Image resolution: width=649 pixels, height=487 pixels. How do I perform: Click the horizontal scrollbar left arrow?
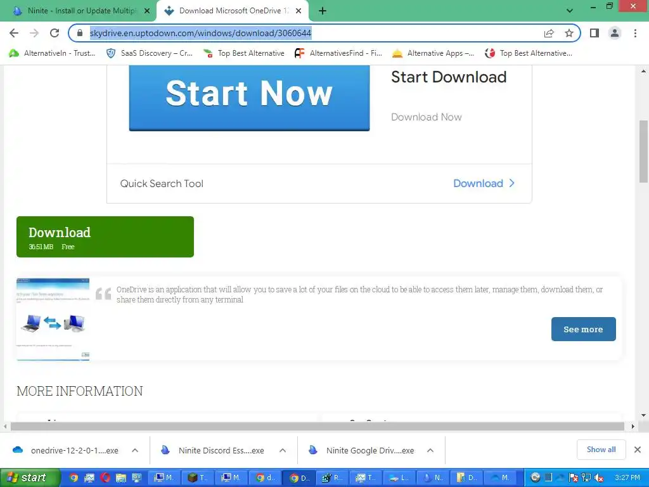pyautogui.click(x=5, y=426)
